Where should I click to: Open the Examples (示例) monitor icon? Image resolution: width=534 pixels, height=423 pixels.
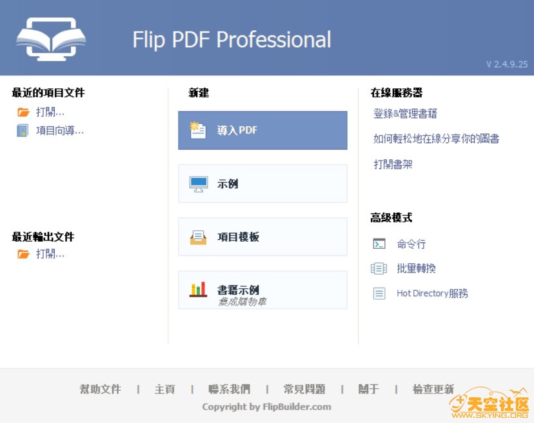click(197, 182)
